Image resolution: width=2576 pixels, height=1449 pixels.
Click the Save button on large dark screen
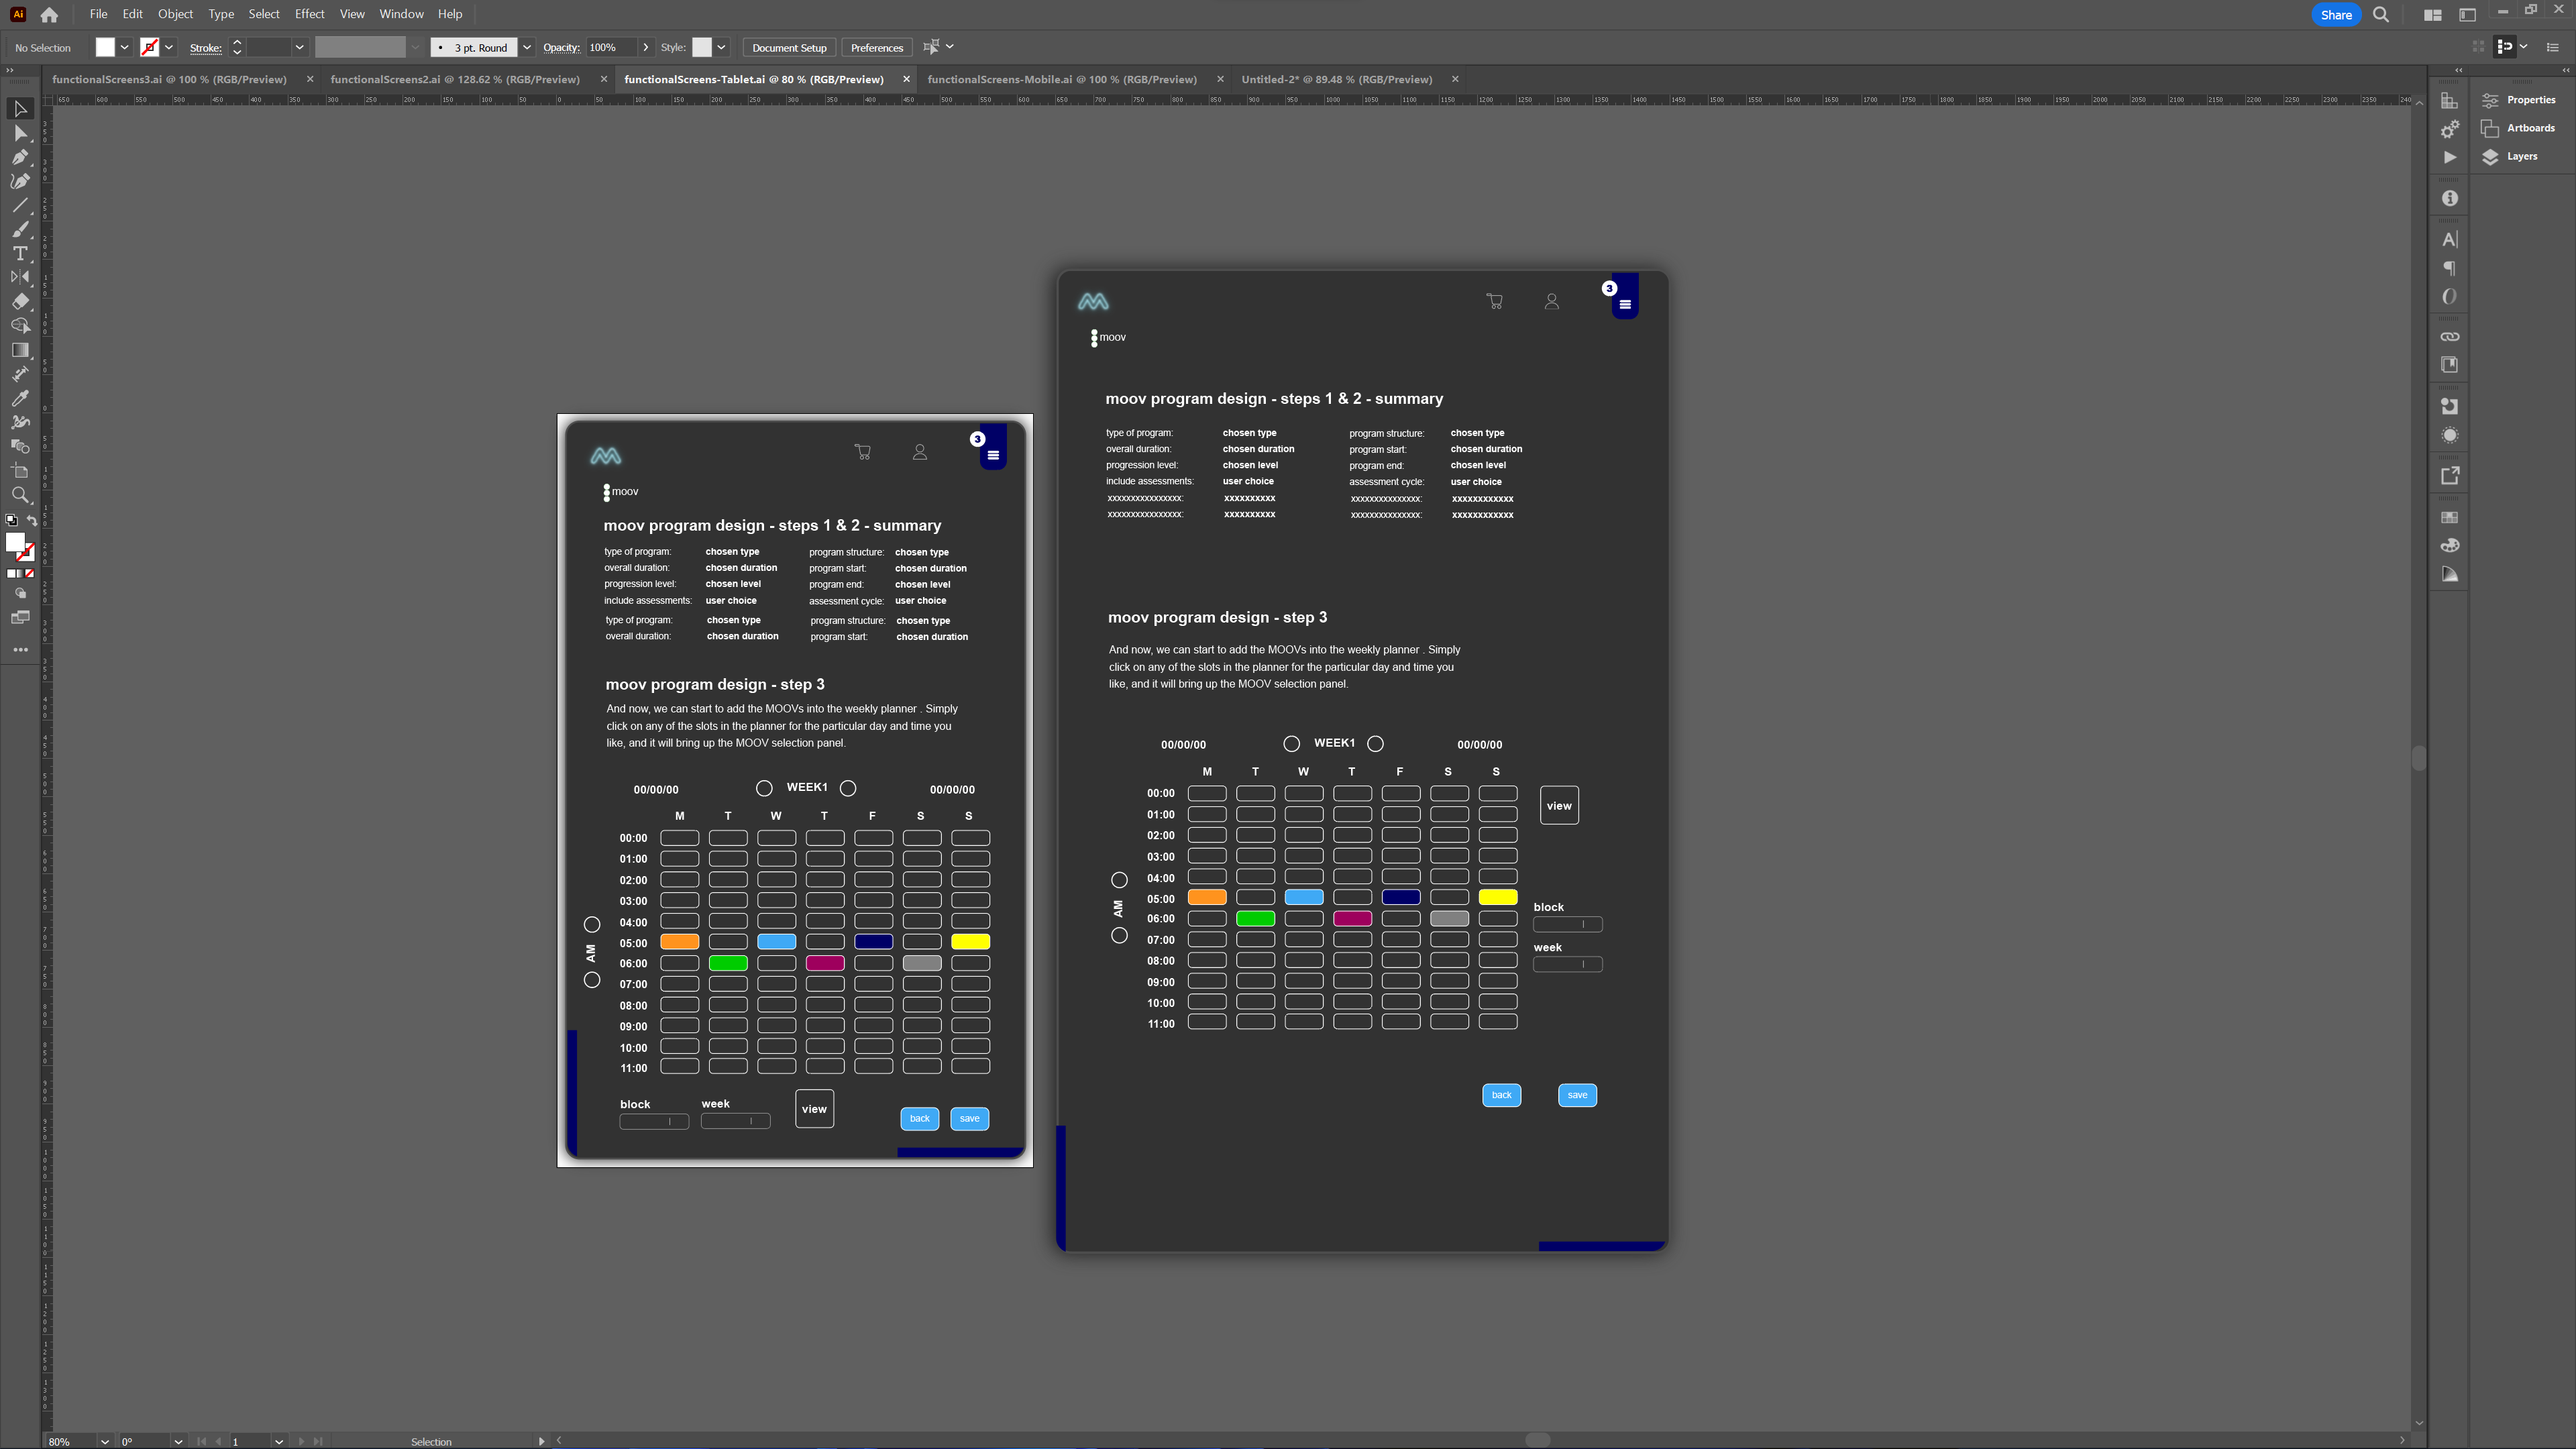pyautogui.click(x=1576, y=1093)
